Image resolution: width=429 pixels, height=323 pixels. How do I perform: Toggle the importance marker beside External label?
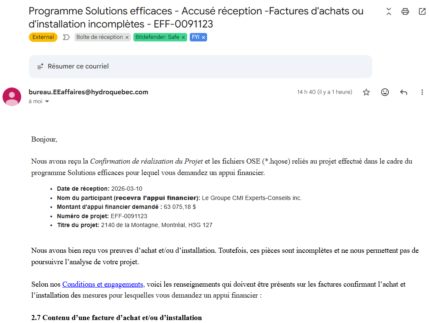click(x=66, y=37)
